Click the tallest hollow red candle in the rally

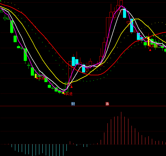point(107,27)
